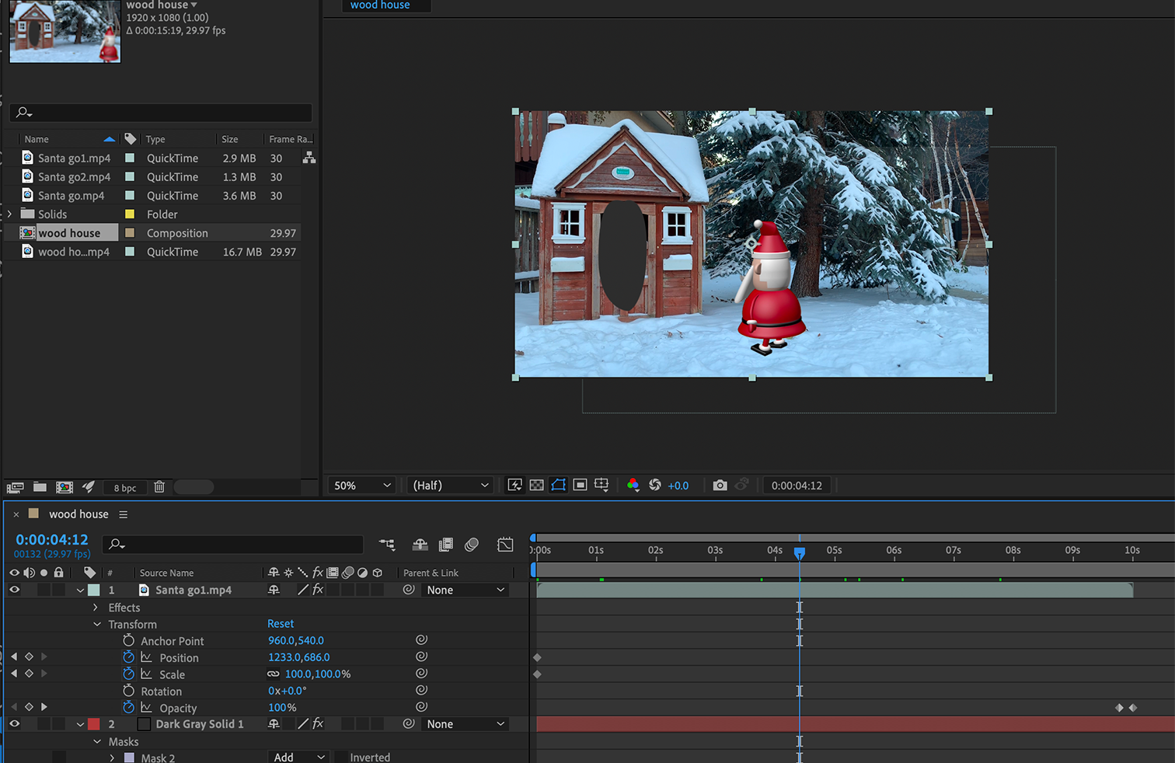Viewport: 1175px width, 763px height.
Task: Toggle Fast Previews icon in viewer
Action: [514, 485]
